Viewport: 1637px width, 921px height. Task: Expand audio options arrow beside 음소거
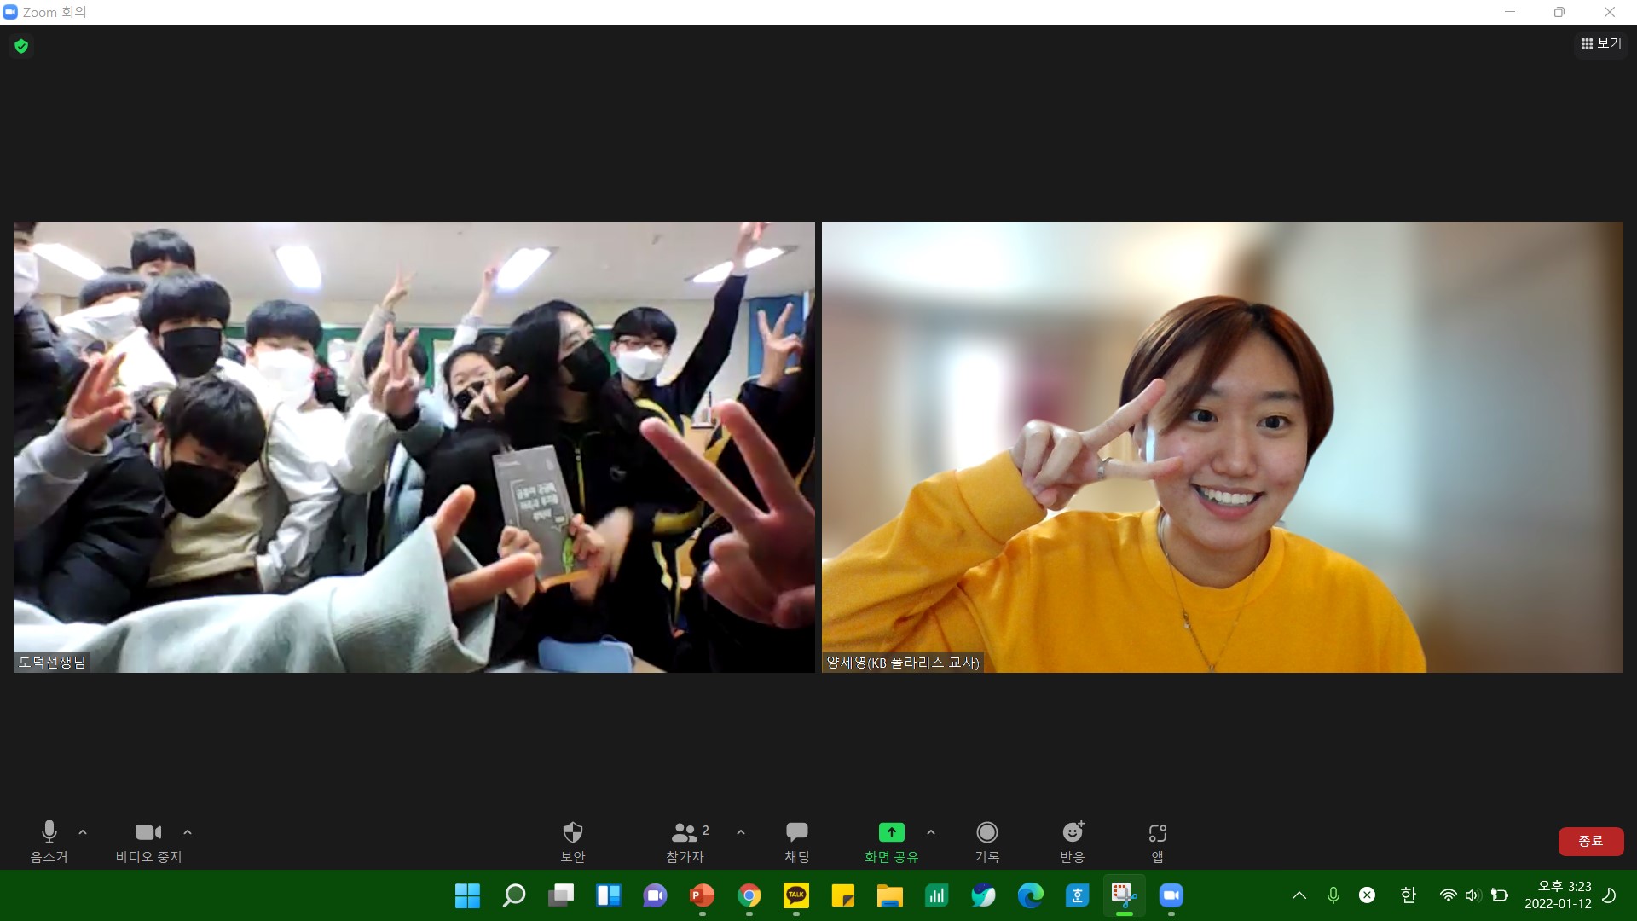pos(83,832)
